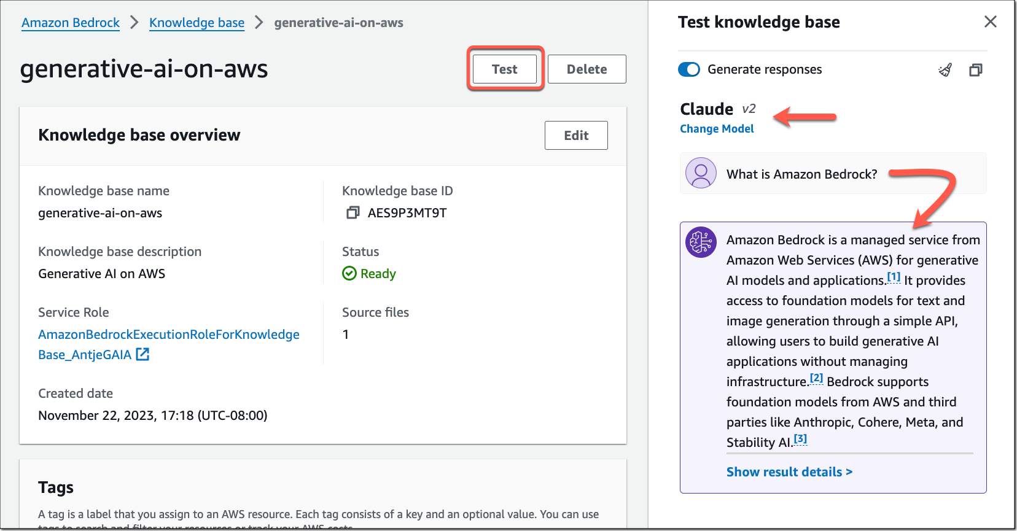Click the external link icon beside service role

142,354
